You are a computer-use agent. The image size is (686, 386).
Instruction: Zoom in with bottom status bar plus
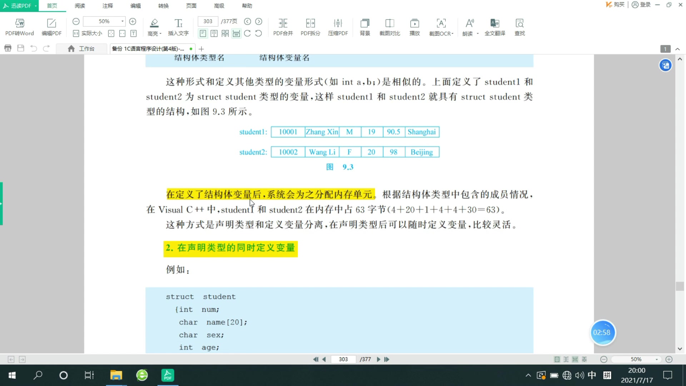(669, 359)
